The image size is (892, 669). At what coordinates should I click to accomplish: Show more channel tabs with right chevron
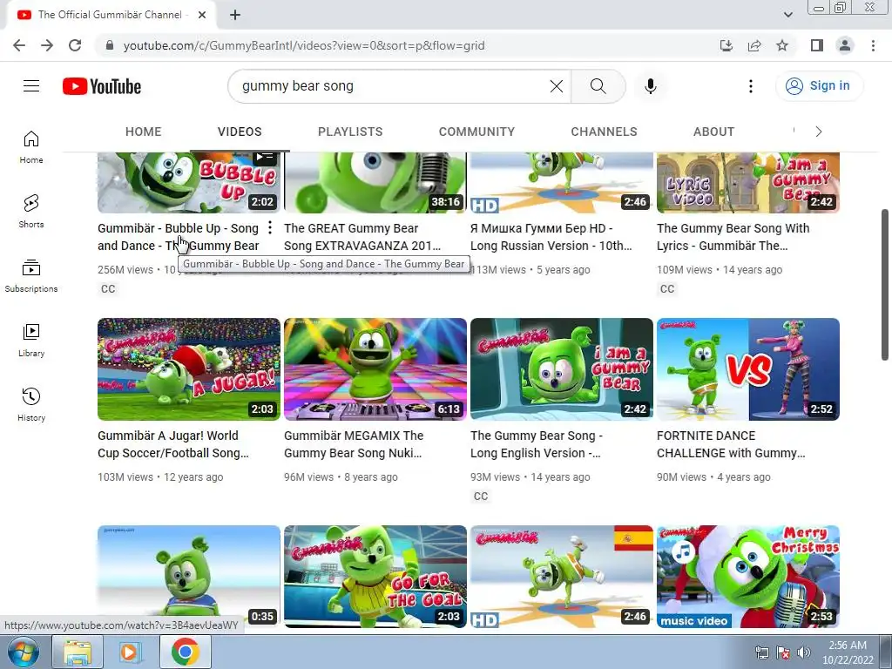[x=819, y=132]
